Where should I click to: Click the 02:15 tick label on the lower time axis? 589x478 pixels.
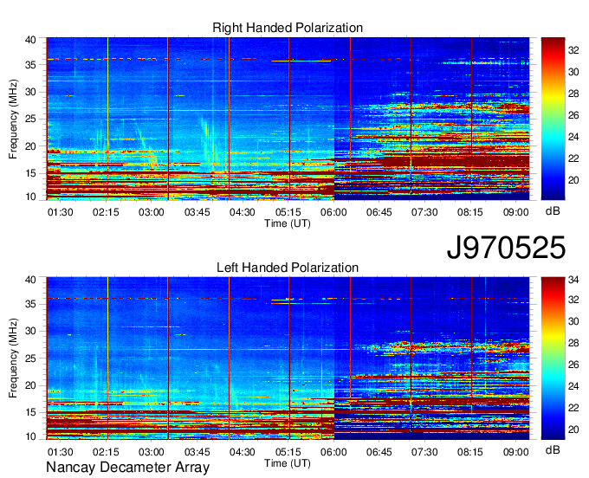point(106,452)
